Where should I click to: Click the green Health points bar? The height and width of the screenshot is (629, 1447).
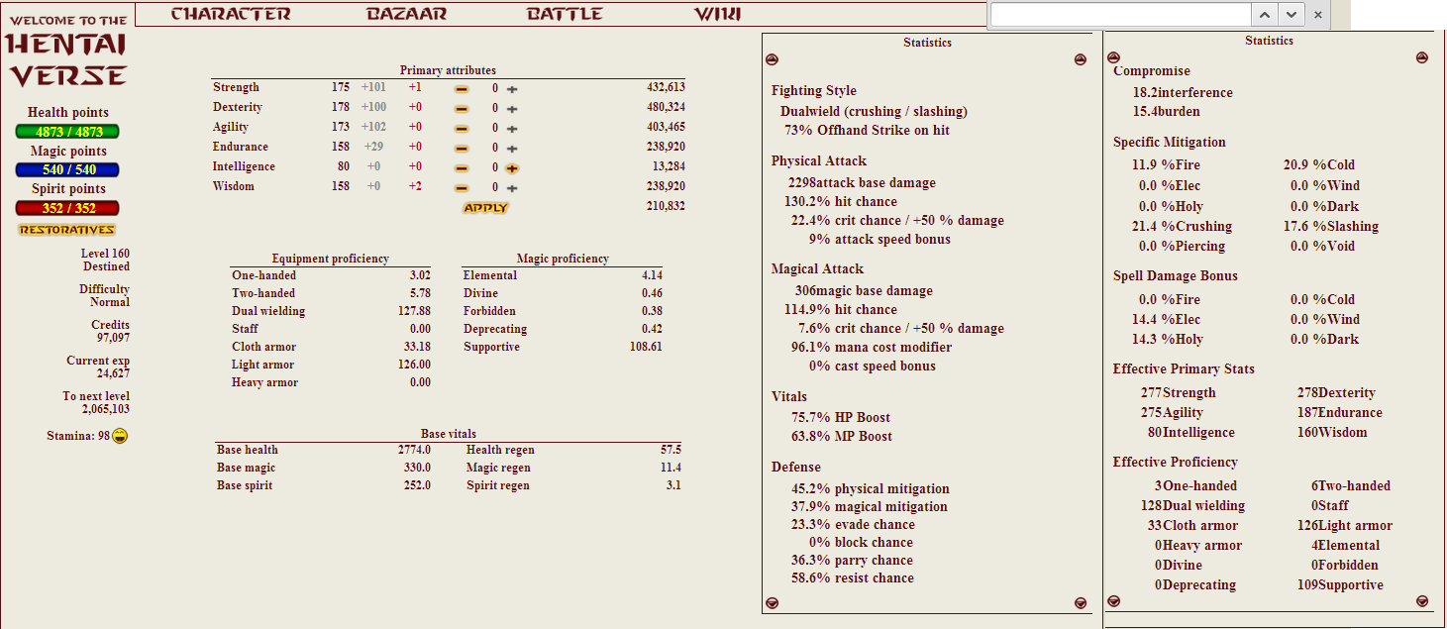tap(67, 132)
